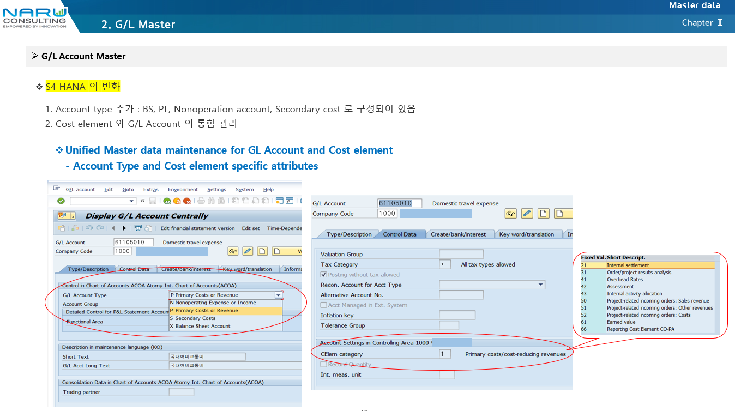Select N Nonoperating Expense or Income option
The width and height of the screenshot is (735, 411).
tap(226, 303)
